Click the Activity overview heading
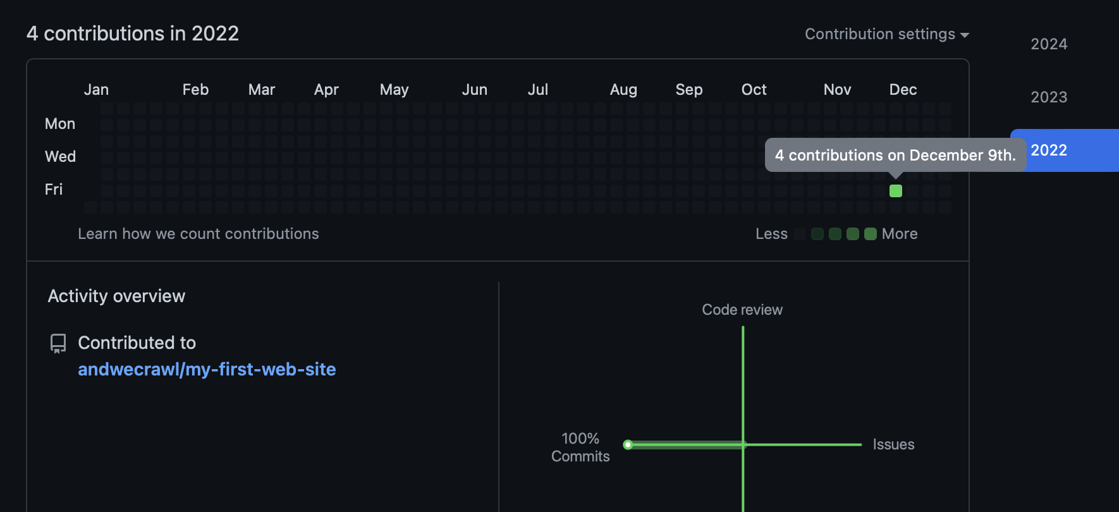Image resolution: width=1119 pixels, height=512 pixels. coord(116,296)
